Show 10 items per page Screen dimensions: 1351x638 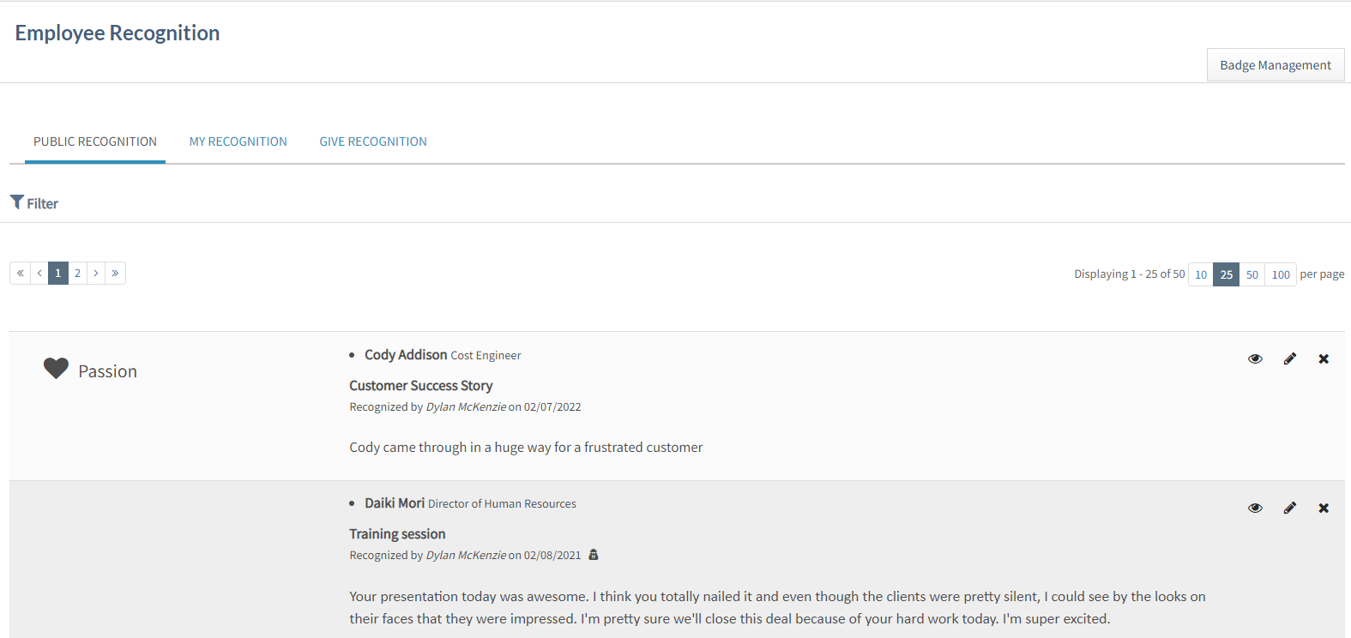[1200, 274]
